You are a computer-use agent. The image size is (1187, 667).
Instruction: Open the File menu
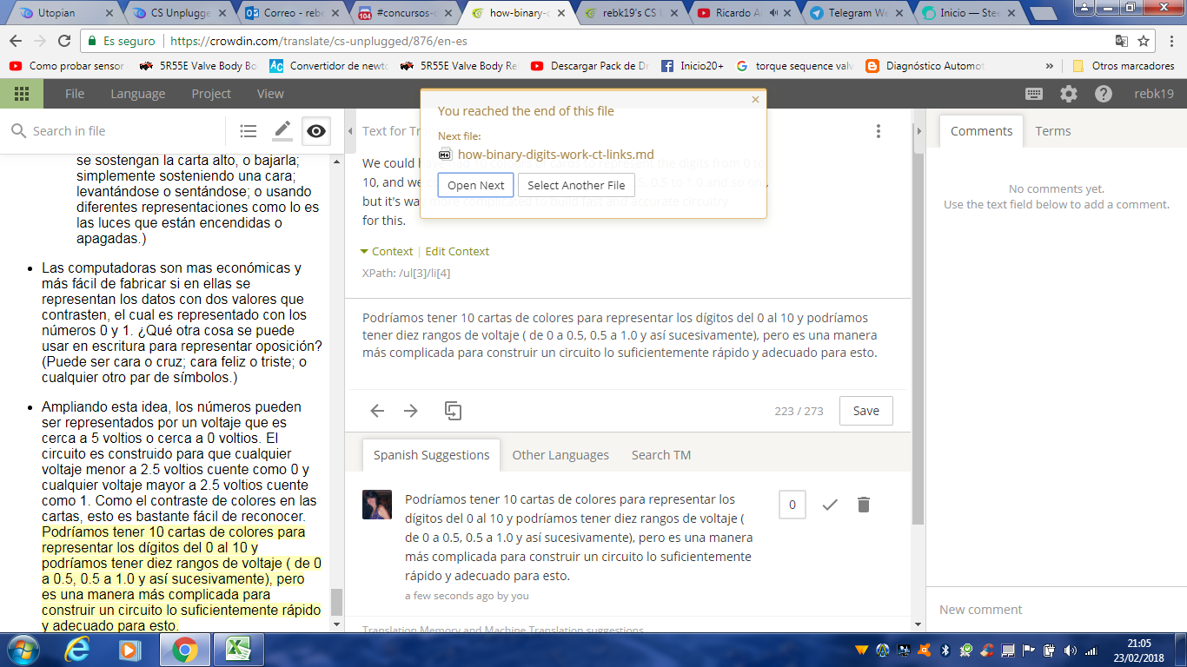pyautogui.click(x=75, y=94)
